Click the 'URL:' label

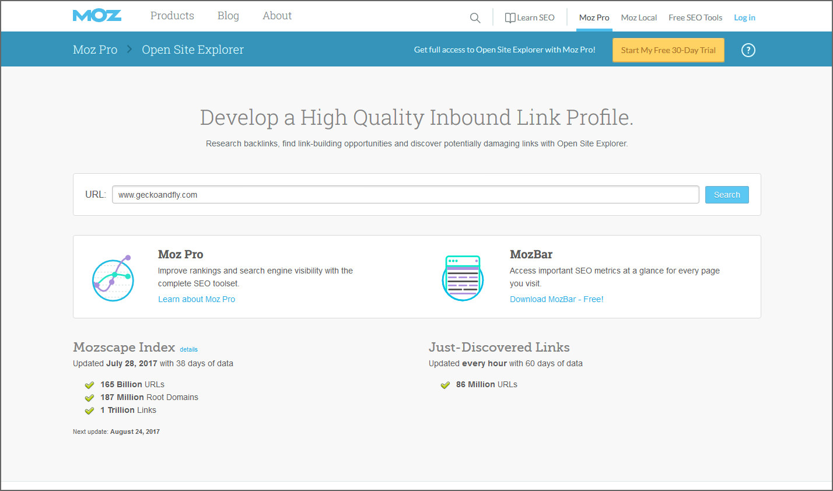pyautogui.click(x=96, y=195)
